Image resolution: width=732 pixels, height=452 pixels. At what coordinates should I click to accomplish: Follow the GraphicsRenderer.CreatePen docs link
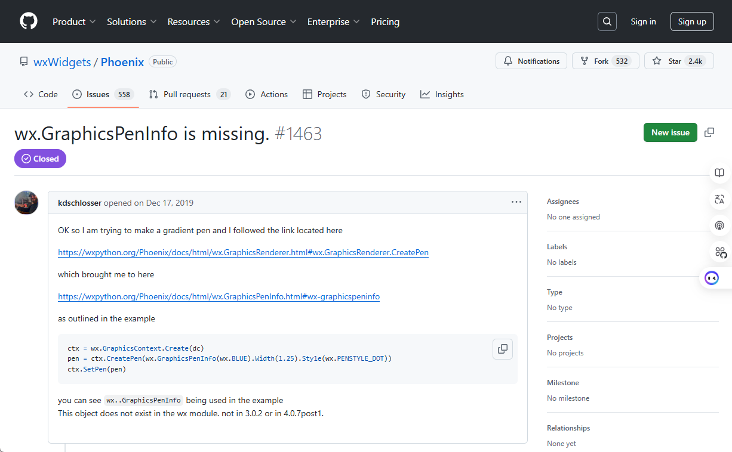tap(243, 252)
